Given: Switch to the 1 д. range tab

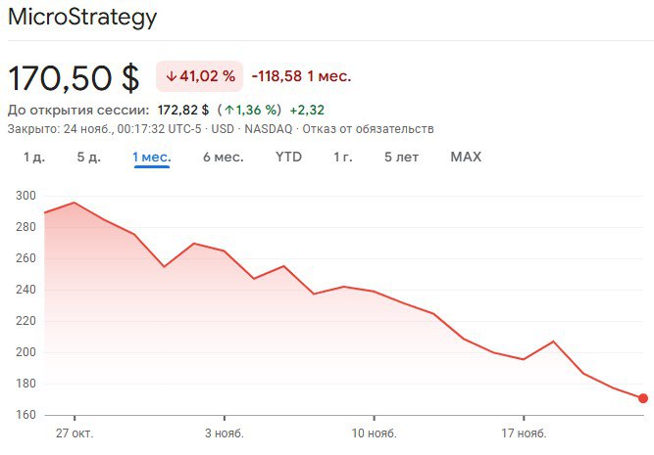Looking at the screenshot, I should point(34,157).
